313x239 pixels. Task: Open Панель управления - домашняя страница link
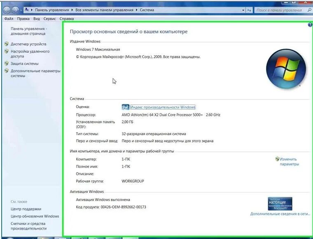[29, 31]
